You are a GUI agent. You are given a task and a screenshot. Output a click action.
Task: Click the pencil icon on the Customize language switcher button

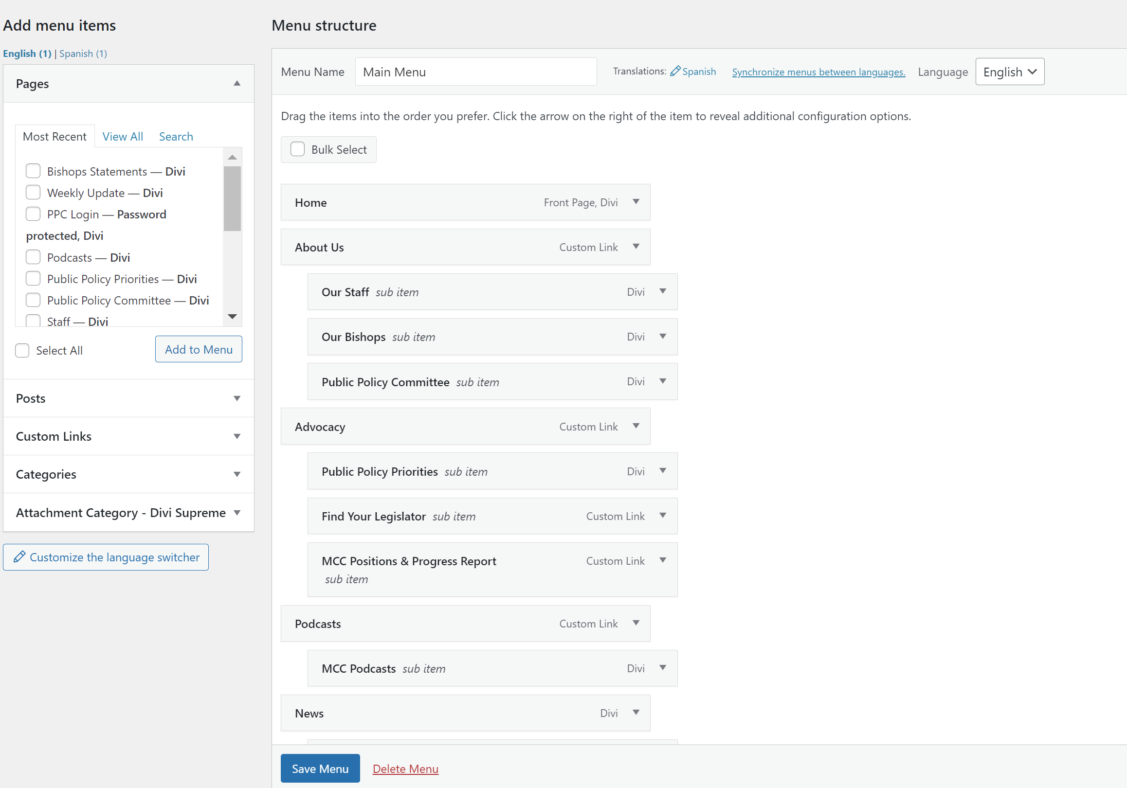[19, 557]
